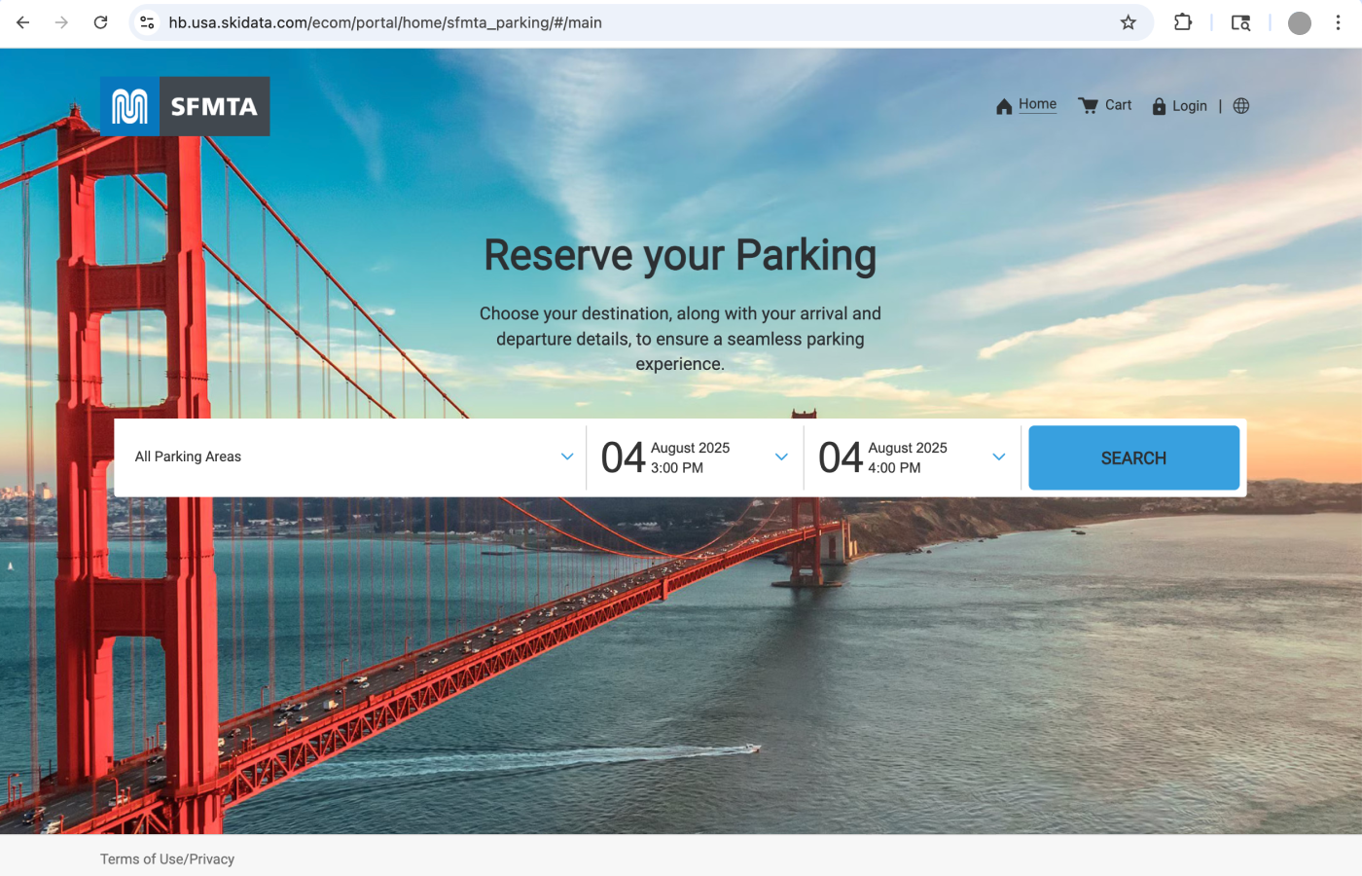Open the Terms of Use/Privacy link

pos(167,858)
